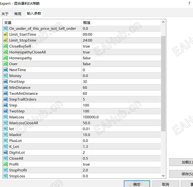
Task: Click the StopProfit value 2.0
Action: (85, 170)
